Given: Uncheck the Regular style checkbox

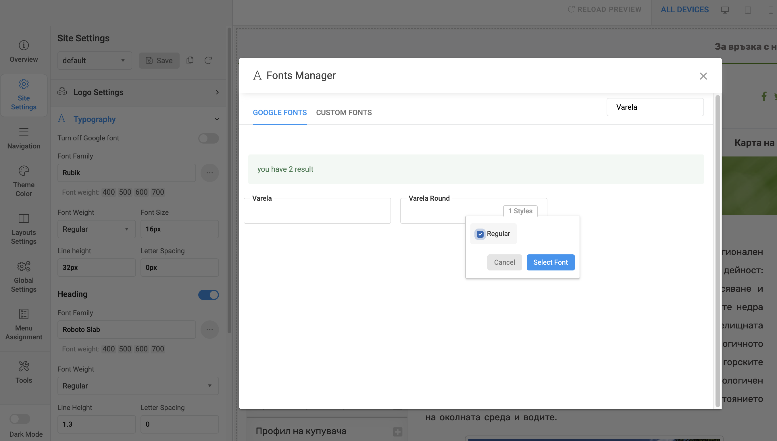Looking at the screenshot, I should click(x=480, y=234).
